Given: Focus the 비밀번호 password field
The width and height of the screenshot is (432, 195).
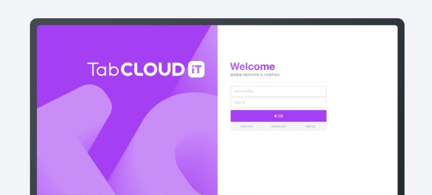Looking at the screenshot, I should (x=278, y=103).
